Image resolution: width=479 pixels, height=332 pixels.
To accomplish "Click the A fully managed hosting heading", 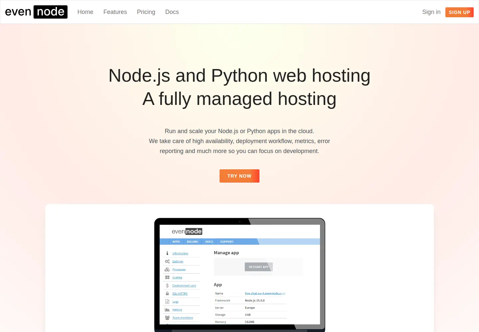I will 239,99.
